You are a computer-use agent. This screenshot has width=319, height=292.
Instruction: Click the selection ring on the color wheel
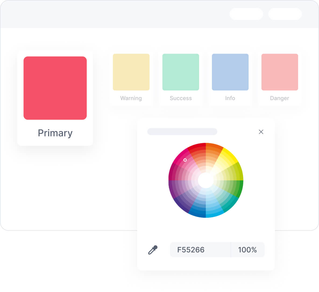(185, 160)
